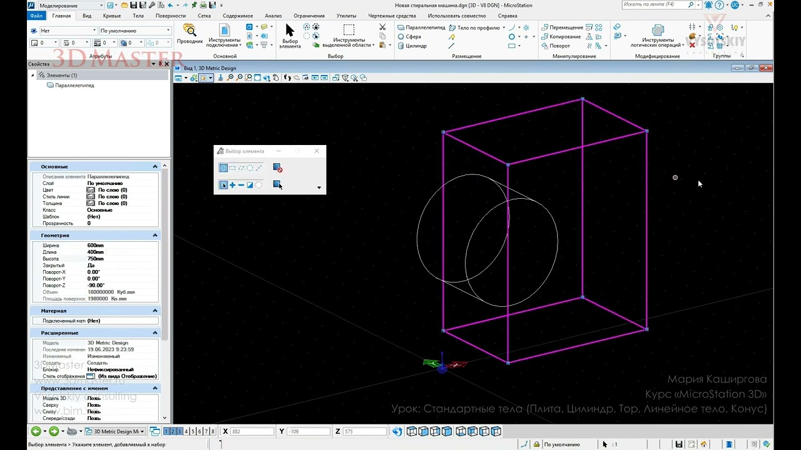Activate the Выбор элемента arrow tool
Viewport: 801px width, 450px height.
point(290,36)
